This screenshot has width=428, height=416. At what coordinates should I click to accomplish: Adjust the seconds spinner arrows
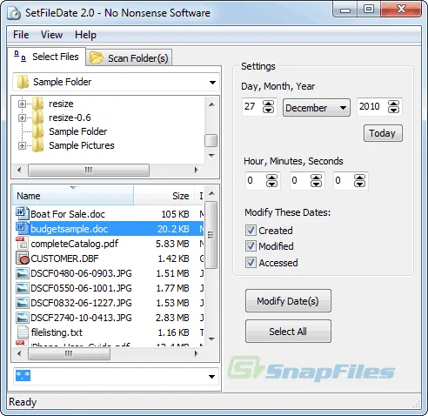pyautogui.click(x=359, y=181)
